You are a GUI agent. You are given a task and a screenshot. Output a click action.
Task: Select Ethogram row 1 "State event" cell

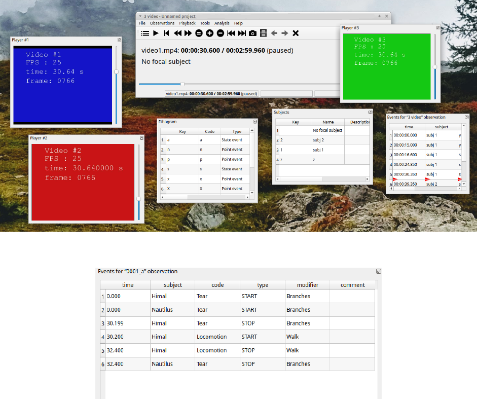(235, 140)
